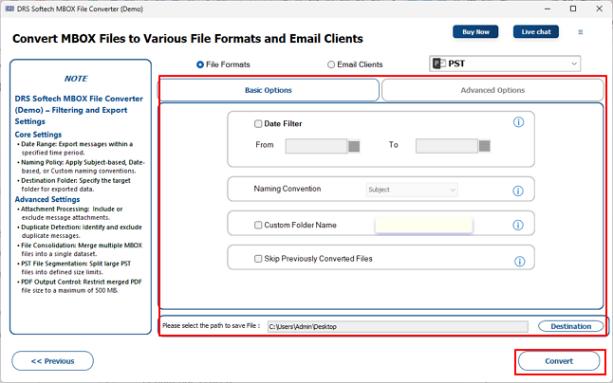Click the PST format icon in the dropdown
The height and width of the screenshot is (383, 613).
click(x=439, y=64)
